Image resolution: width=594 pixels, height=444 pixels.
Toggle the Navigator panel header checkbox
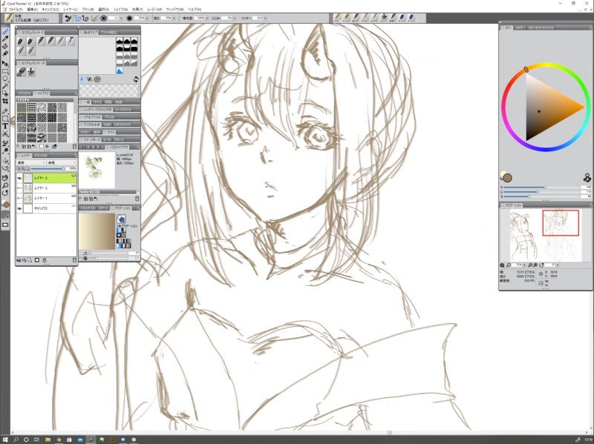click(503, 205)
